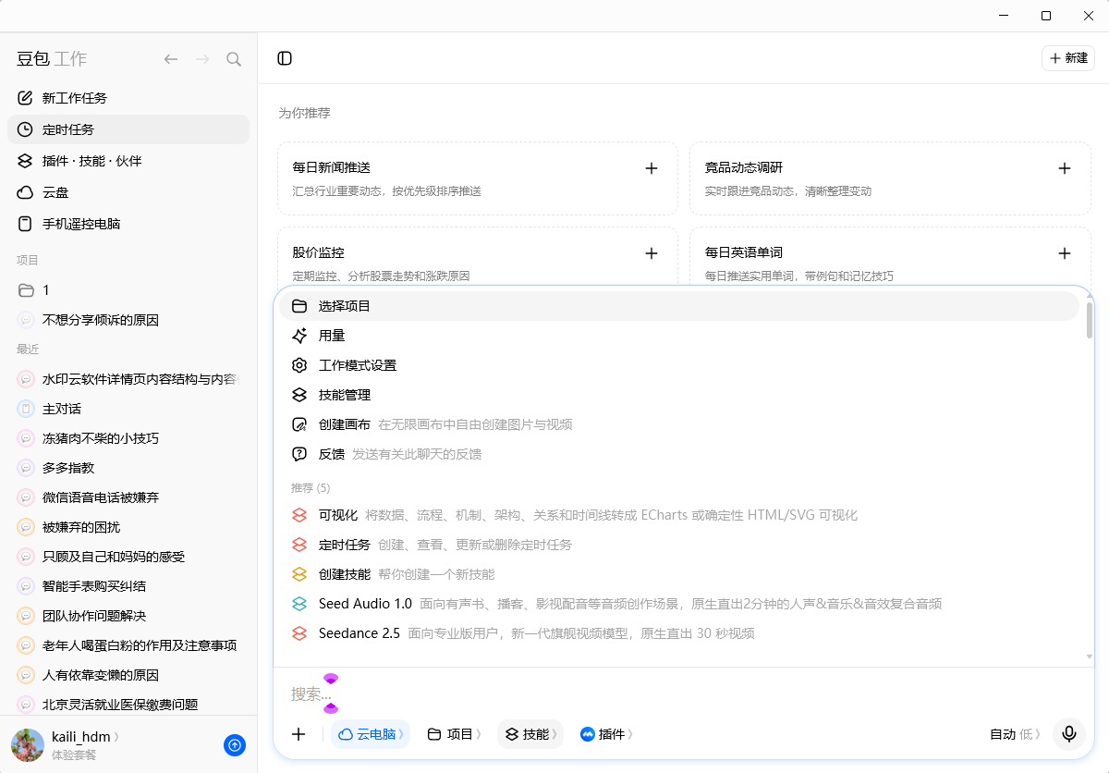Choose Seed Audio 1.0 skill
1109x773 pixels.
click(x=679, y=604)
